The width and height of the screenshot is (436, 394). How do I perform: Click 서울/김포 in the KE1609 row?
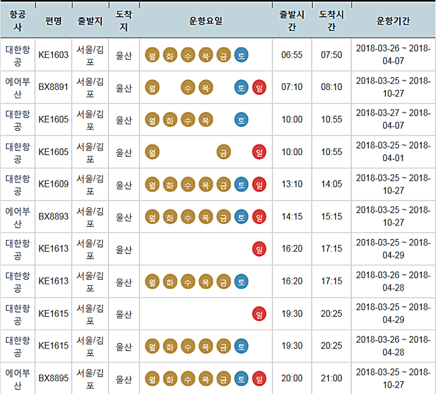coord(90,184)
